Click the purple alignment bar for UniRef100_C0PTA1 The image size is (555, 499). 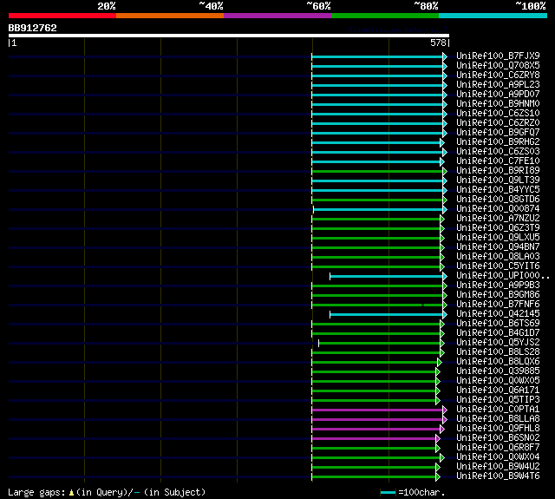[377, 410]
